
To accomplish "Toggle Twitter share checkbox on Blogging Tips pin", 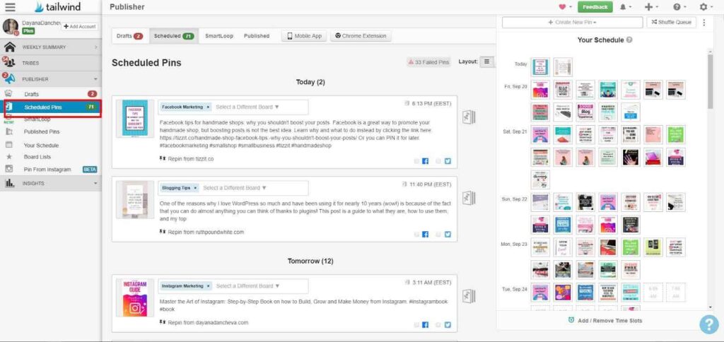I will pyautogui.click(x=438, y=235).
